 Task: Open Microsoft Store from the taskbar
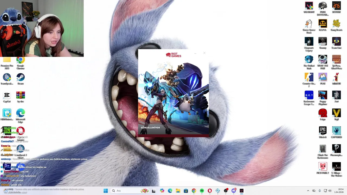186,191
